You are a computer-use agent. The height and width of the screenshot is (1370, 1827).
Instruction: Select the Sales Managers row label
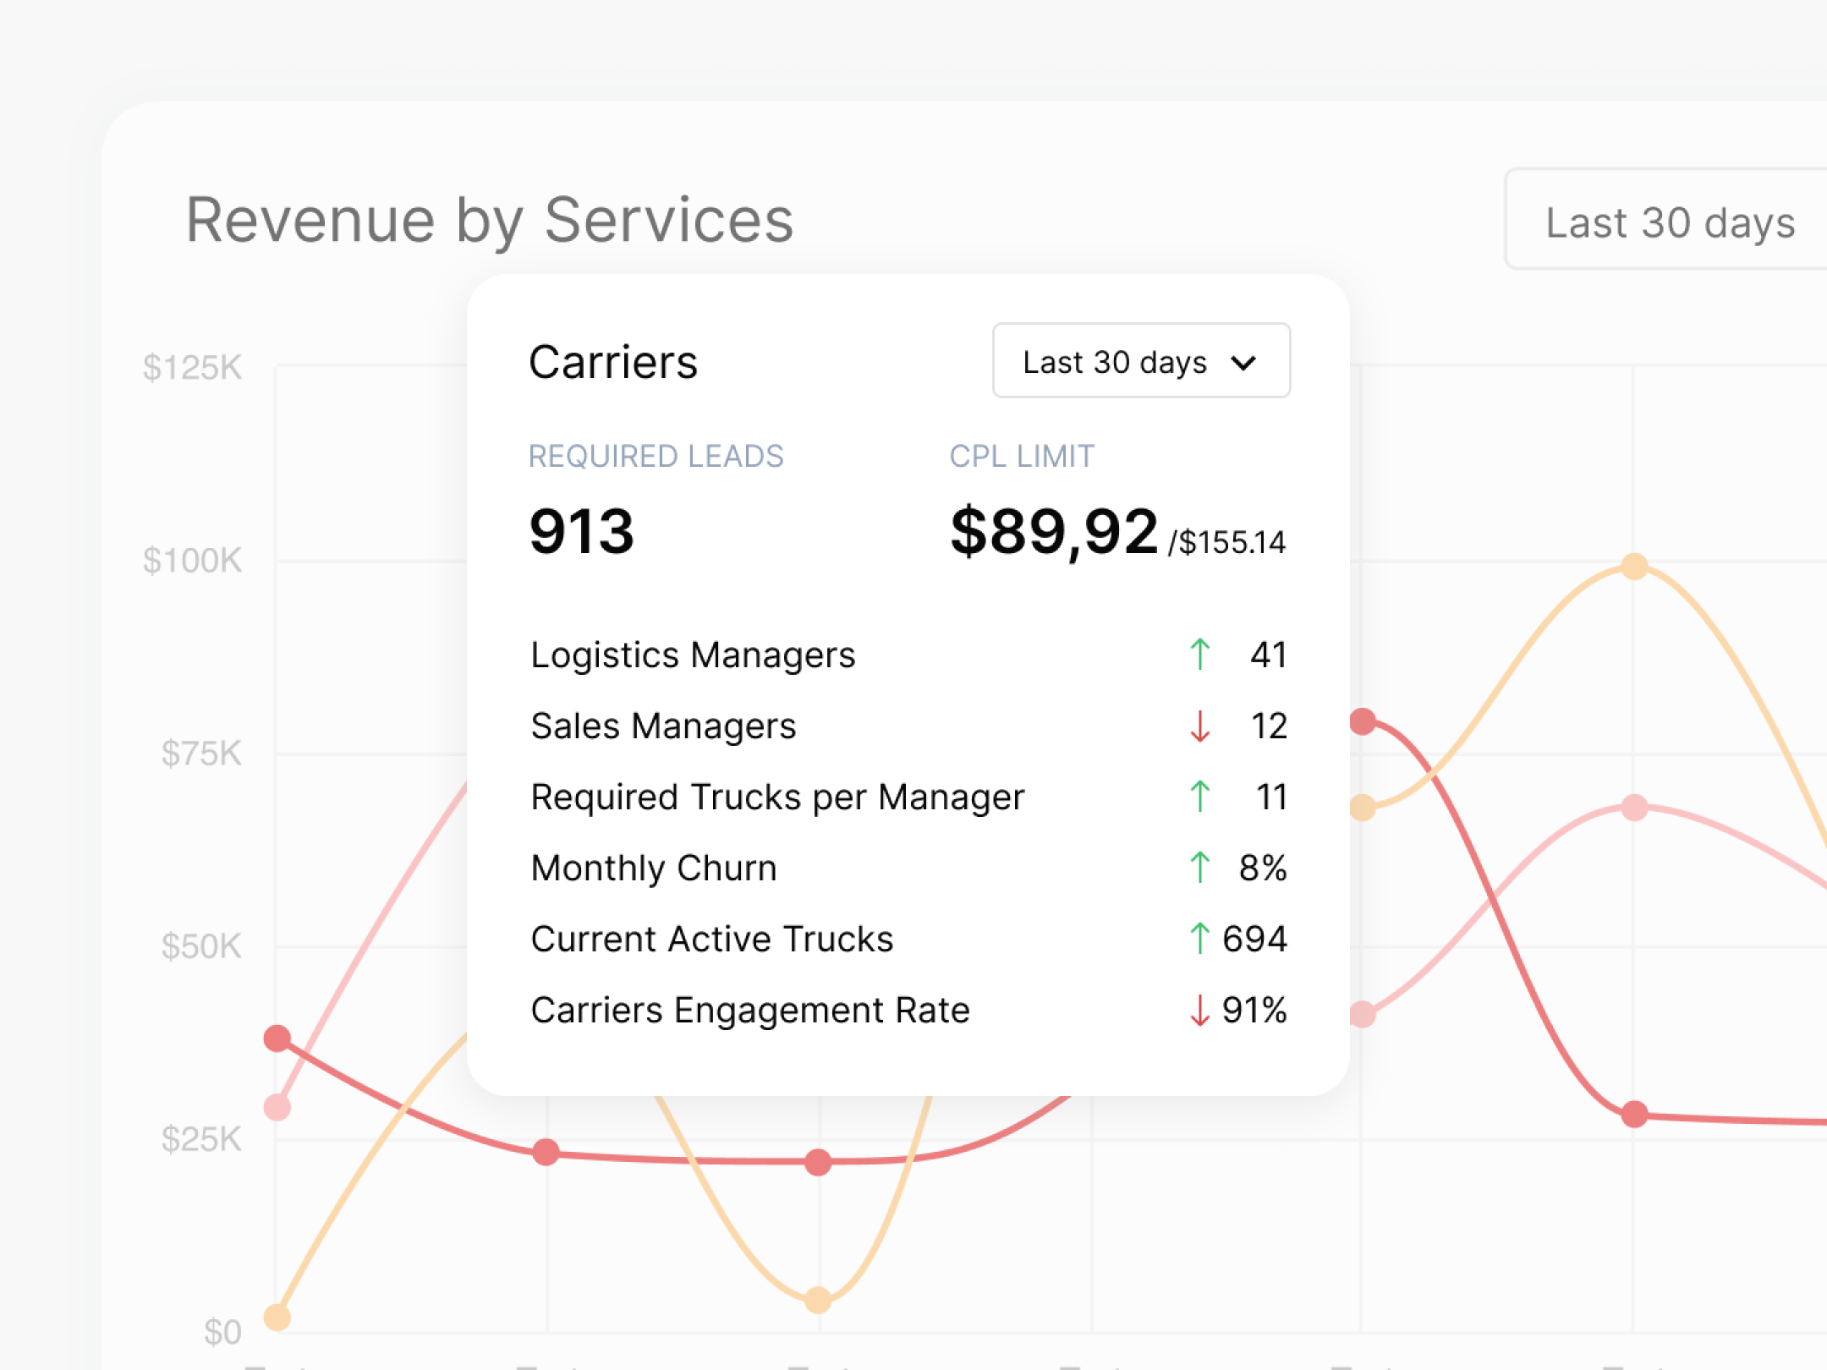click(x=663, y=726)
